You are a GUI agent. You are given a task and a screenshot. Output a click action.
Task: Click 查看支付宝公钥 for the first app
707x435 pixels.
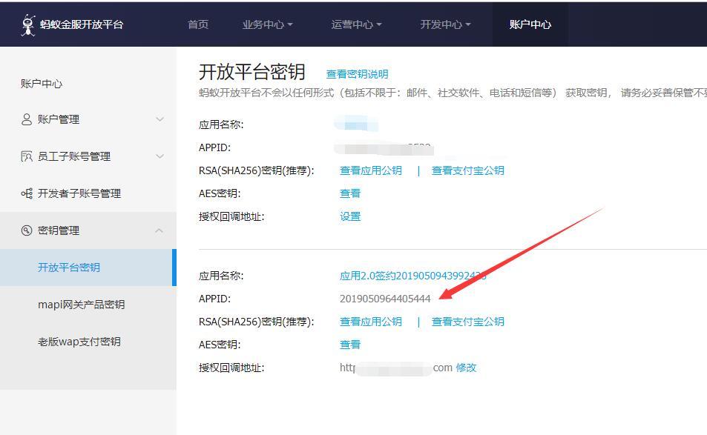click(x=467, y=170)
